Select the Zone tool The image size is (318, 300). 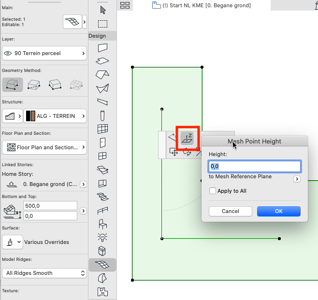[102, 292]
